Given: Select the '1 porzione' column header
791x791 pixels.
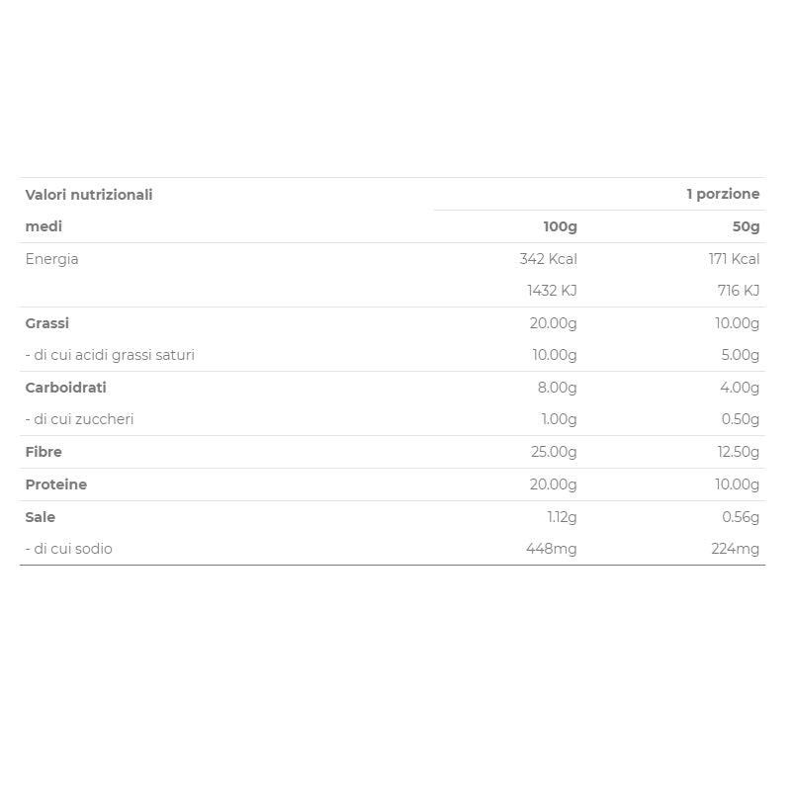Looking at the screenshot, I should 723,195.
